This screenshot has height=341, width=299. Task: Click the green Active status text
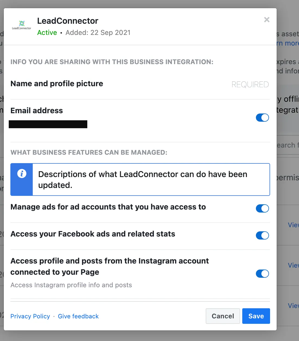[x=47, y=33]
